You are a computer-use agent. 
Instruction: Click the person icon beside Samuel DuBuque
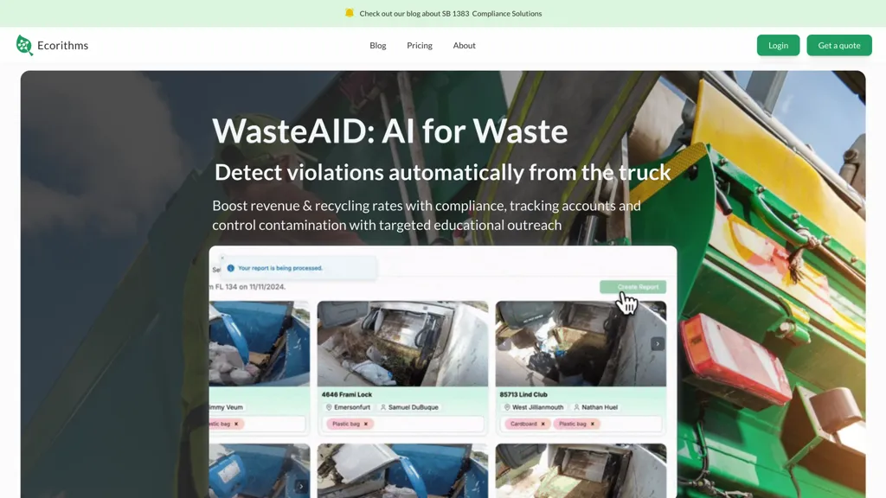click(x=383, y=407)
